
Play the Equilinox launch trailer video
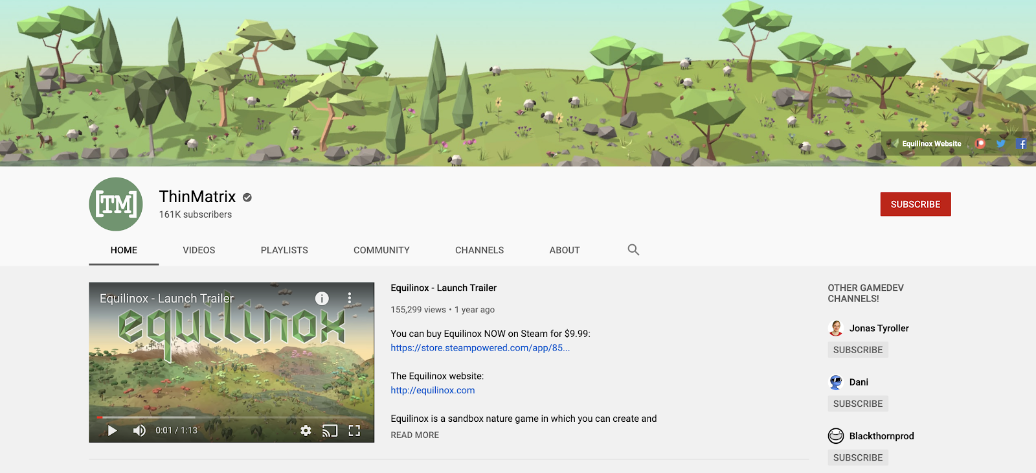[113, 430]
